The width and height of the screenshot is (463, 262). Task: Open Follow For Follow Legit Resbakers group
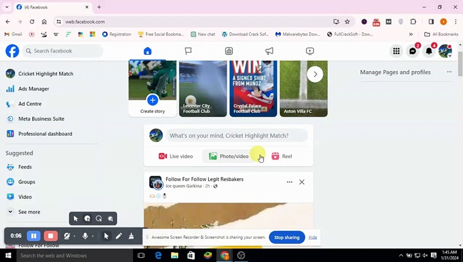point(205,179)
